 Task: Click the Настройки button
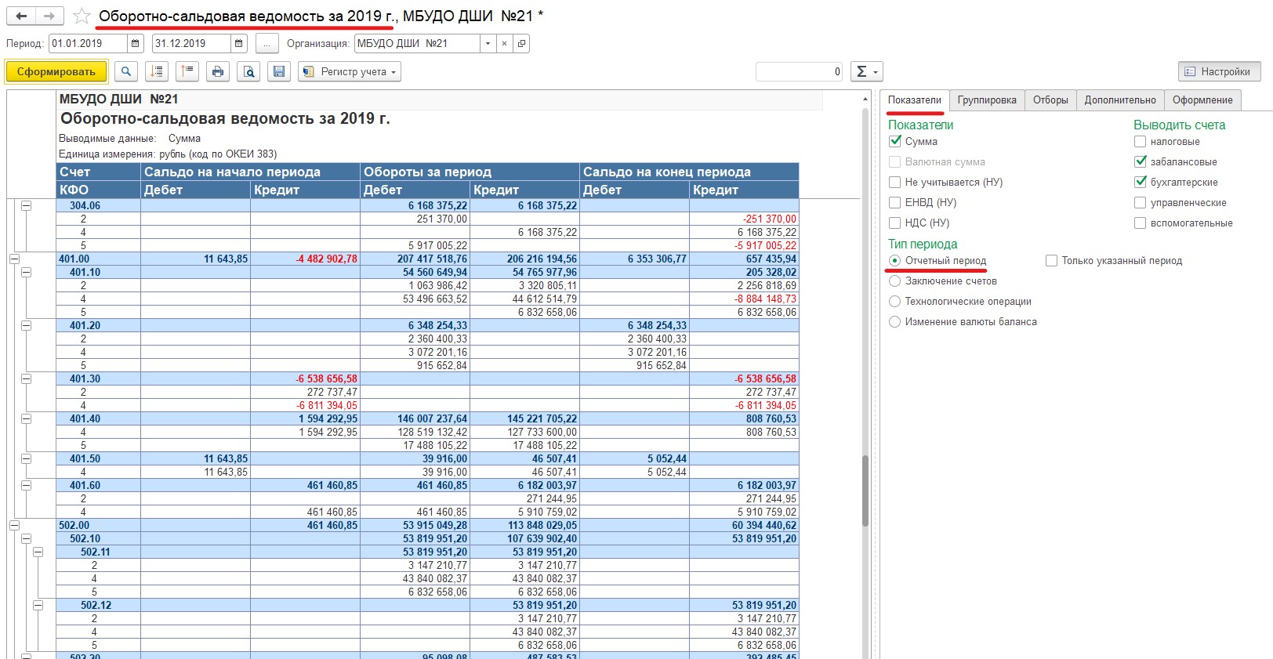click(1219, 71)
